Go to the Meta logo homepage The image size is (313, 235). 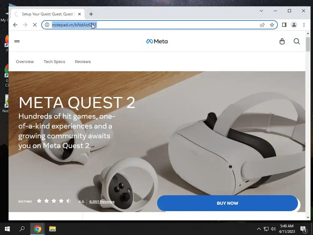(157, 41)
